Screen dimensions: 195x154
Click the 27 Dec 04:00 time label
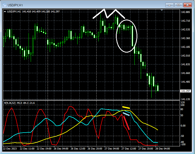tap(112, 149)
